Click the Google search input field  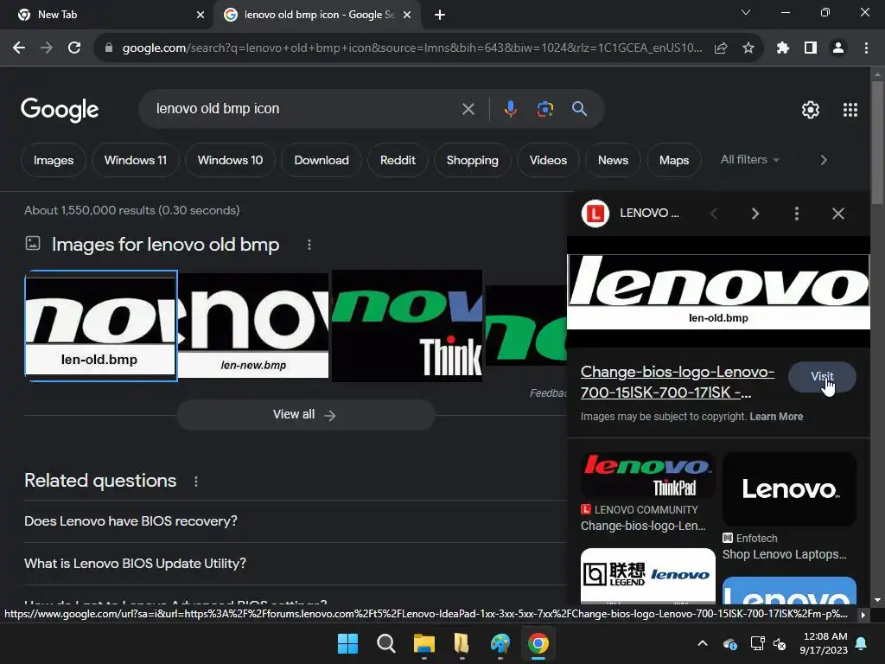coord(305,109)
